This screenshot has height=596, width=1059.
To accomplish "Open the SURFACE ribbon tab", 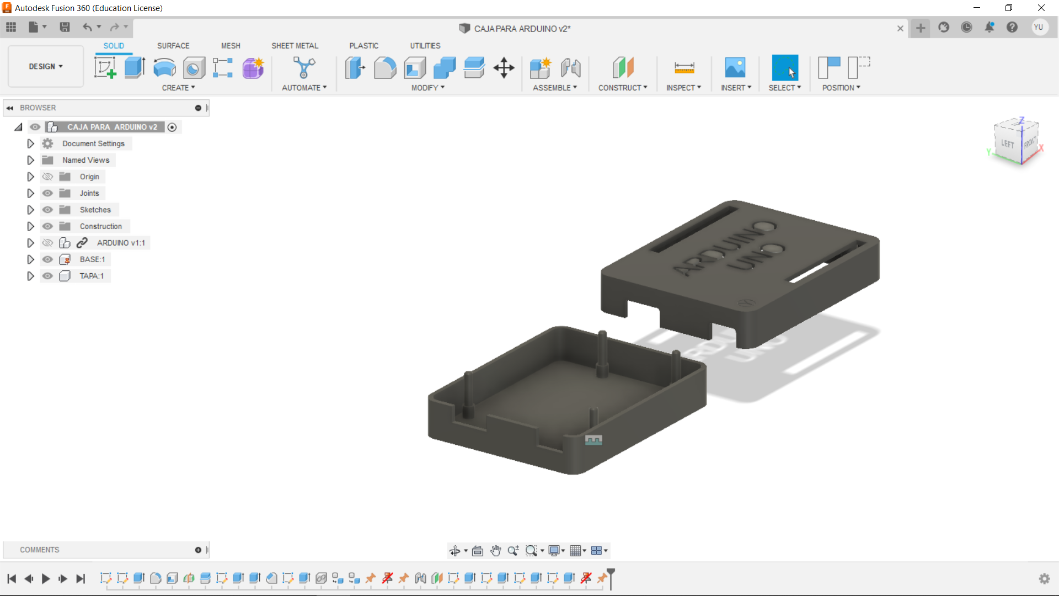I will coord(173,46).
